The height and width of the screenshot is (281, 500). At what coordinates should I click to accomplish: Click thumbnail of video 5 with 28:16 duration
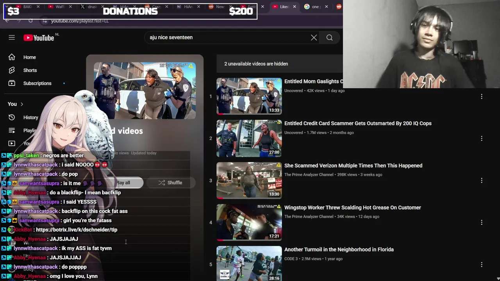coord(249,263)
